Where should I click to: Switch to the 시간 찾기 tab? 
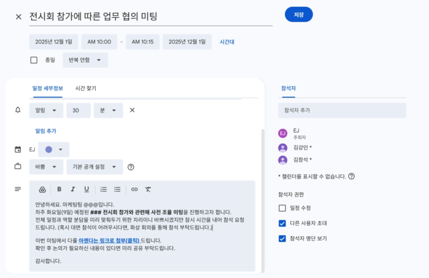pos(85,88)
